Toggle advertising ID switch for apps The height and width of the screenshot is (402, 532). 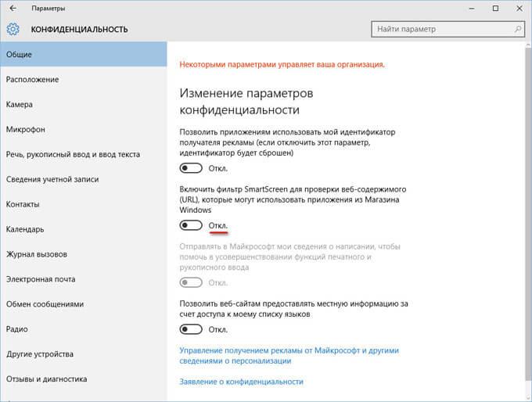click(191, 168)
